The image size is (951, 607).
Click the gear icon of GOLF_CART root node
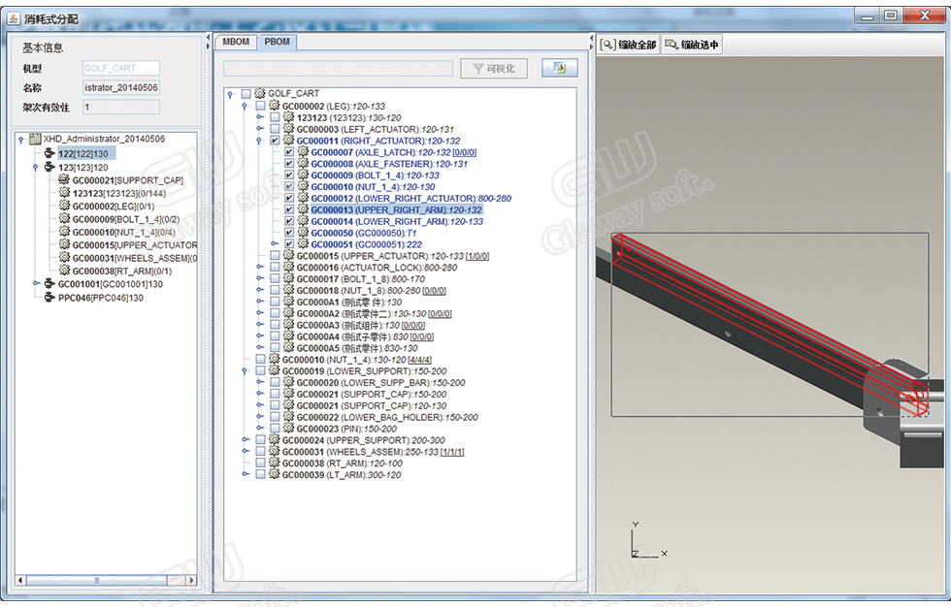[260, 93]
